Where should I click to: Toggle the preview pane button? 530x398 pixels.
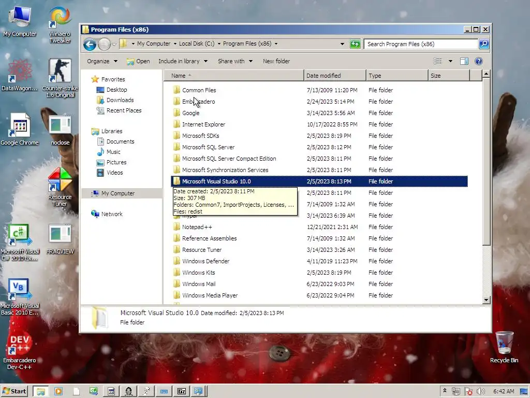click(464, 61)
